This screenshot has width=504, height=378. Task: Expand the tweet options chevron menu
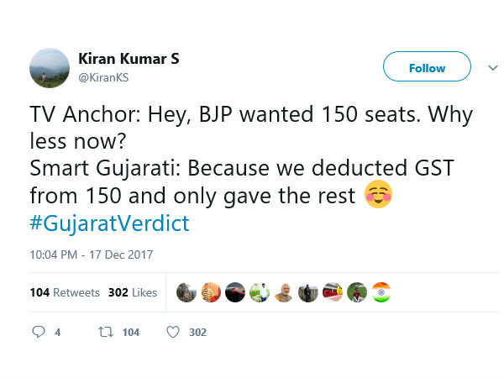click(491, 66)
